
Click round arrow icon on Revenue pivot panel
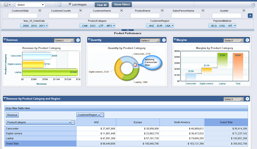pyautogui.click(x=247, y=99)
